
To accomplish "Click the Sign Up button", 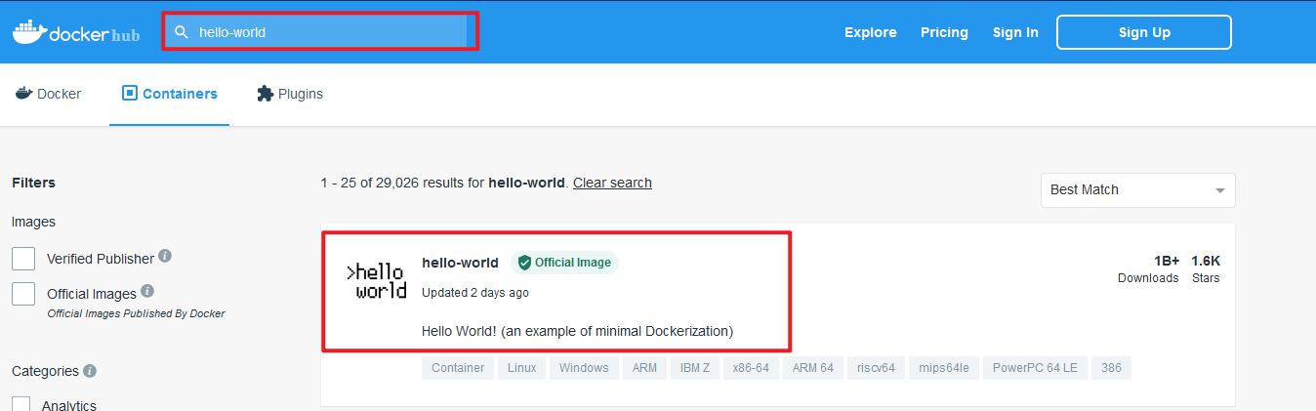I will coord(1144,32).
